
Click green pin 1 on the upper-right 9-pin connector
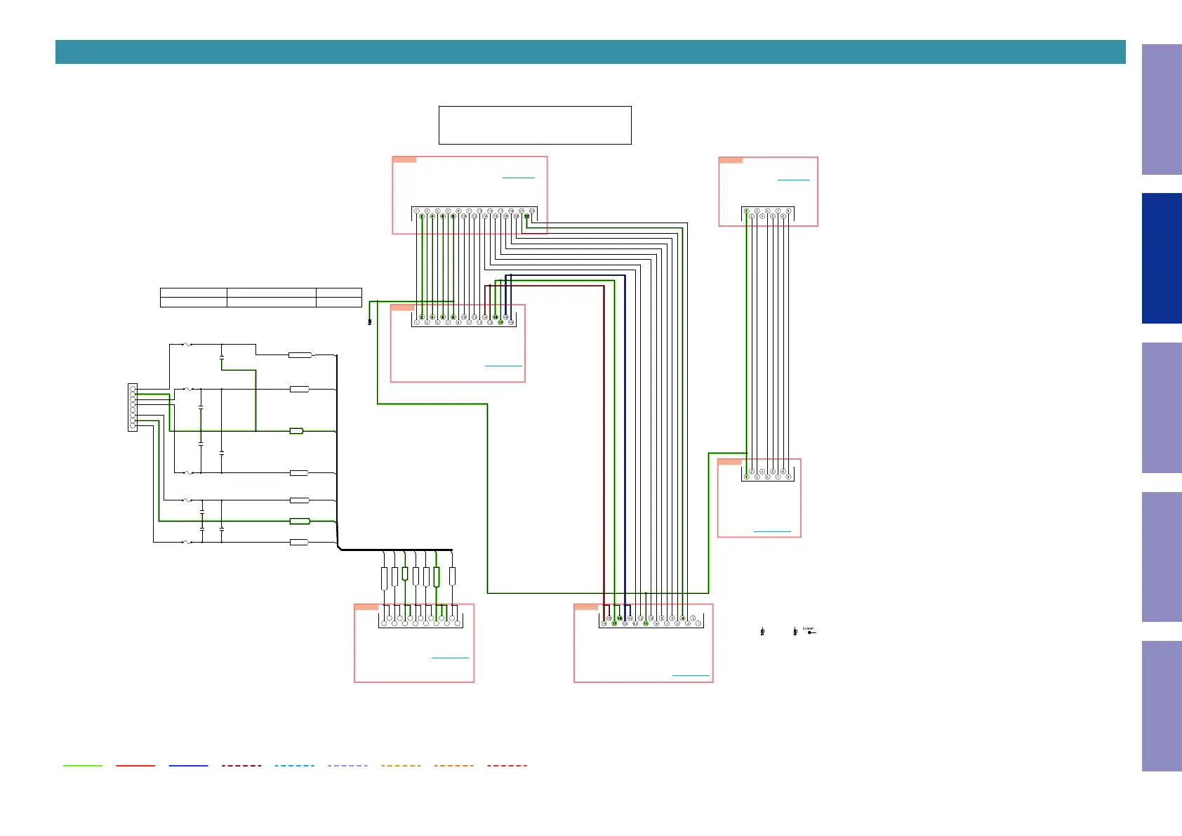pos(747,211)
